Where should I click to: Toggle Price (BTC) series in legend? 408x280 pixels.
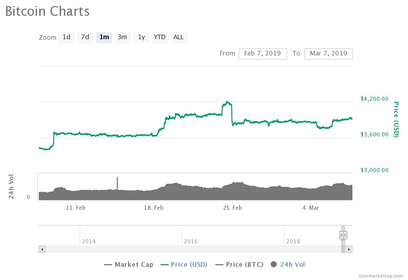click(244, 264)
